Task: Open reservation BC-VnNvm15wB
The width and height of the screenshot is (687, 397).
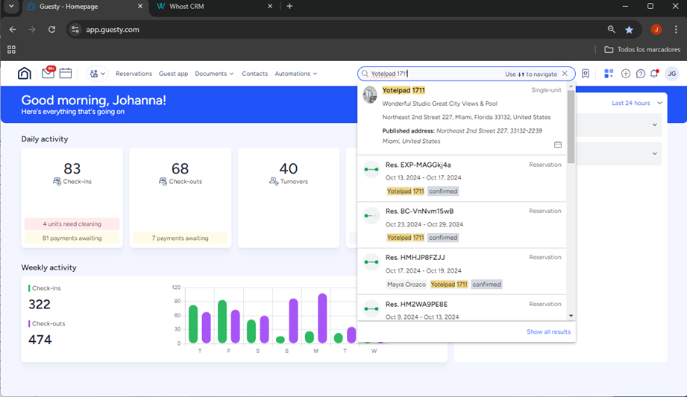Action: coord(462,225)
